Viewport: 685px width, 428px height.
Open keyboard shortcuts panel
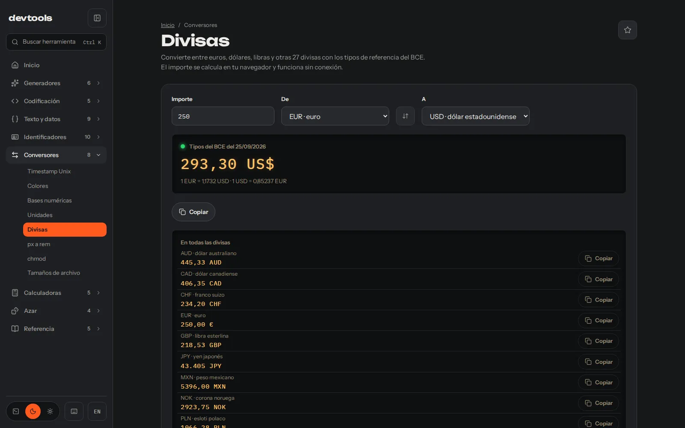(74, 411)
